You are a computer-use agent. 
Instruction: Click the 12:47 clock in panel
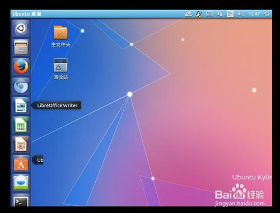click(254, 14)
